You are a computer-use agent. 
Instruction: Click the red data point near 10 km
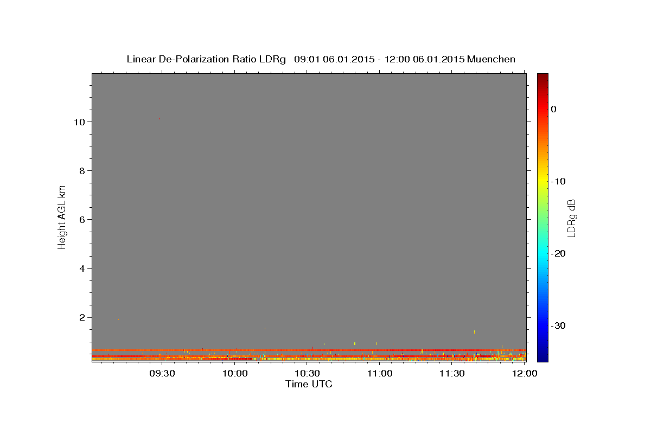coord(159,118)
